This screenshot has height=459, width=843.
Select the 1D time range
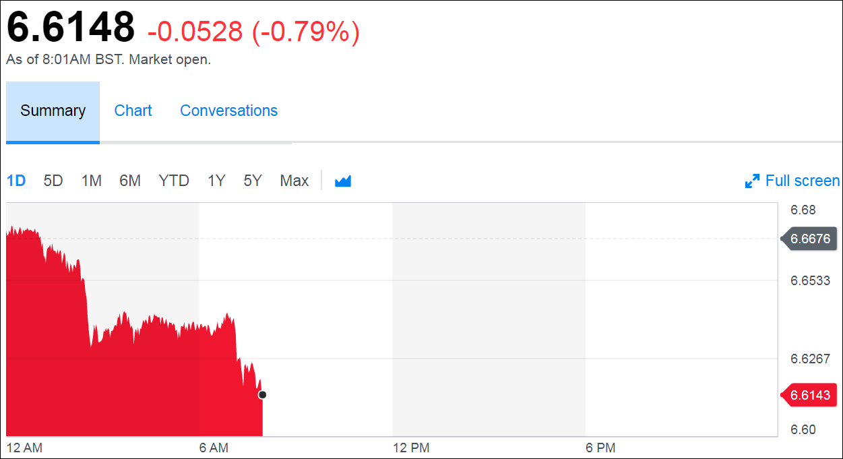(16, 181)
